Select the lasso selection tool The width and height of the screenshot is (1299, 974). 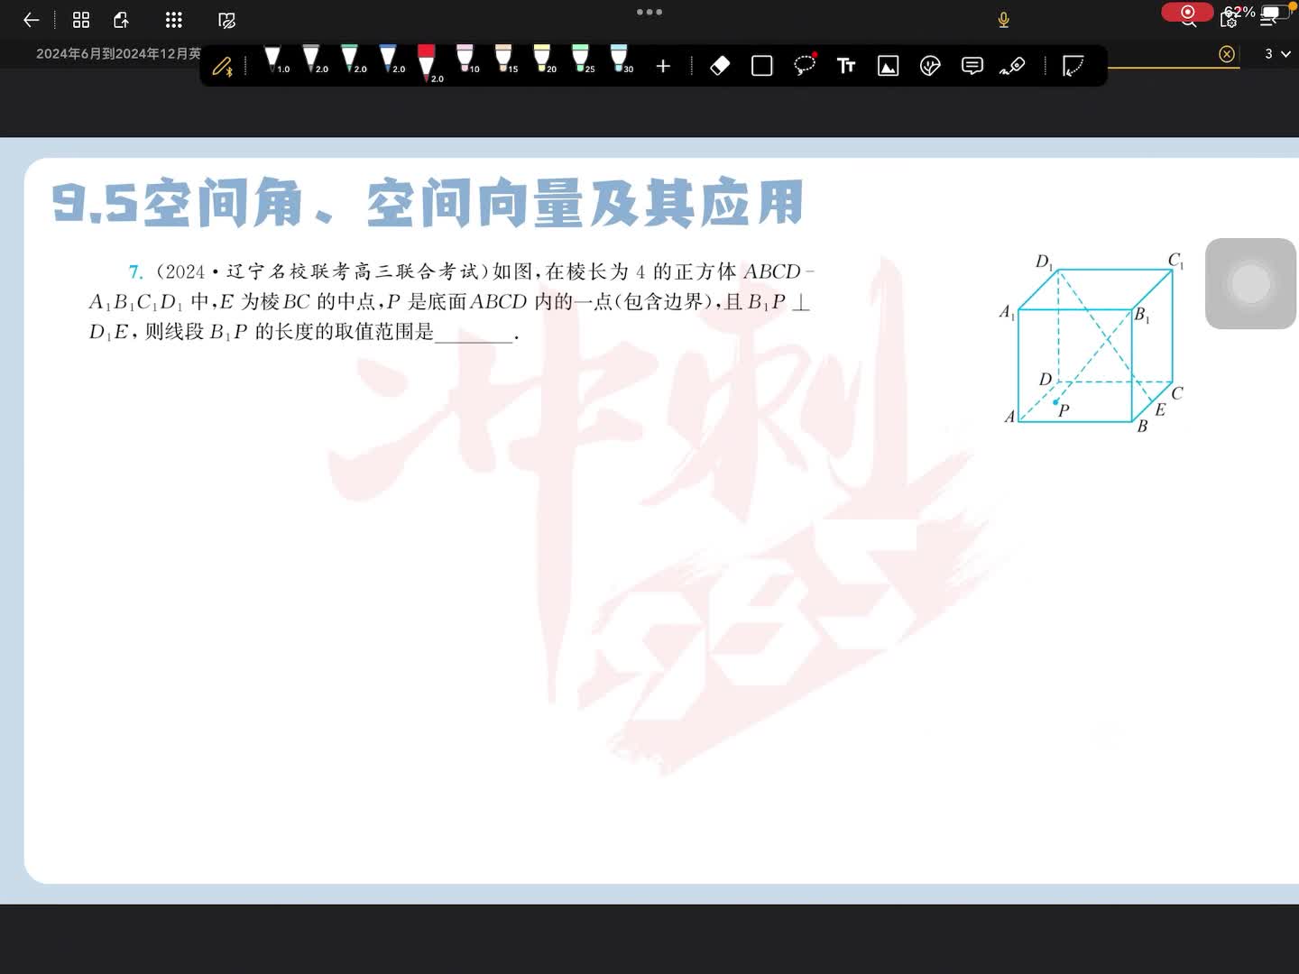804,65
